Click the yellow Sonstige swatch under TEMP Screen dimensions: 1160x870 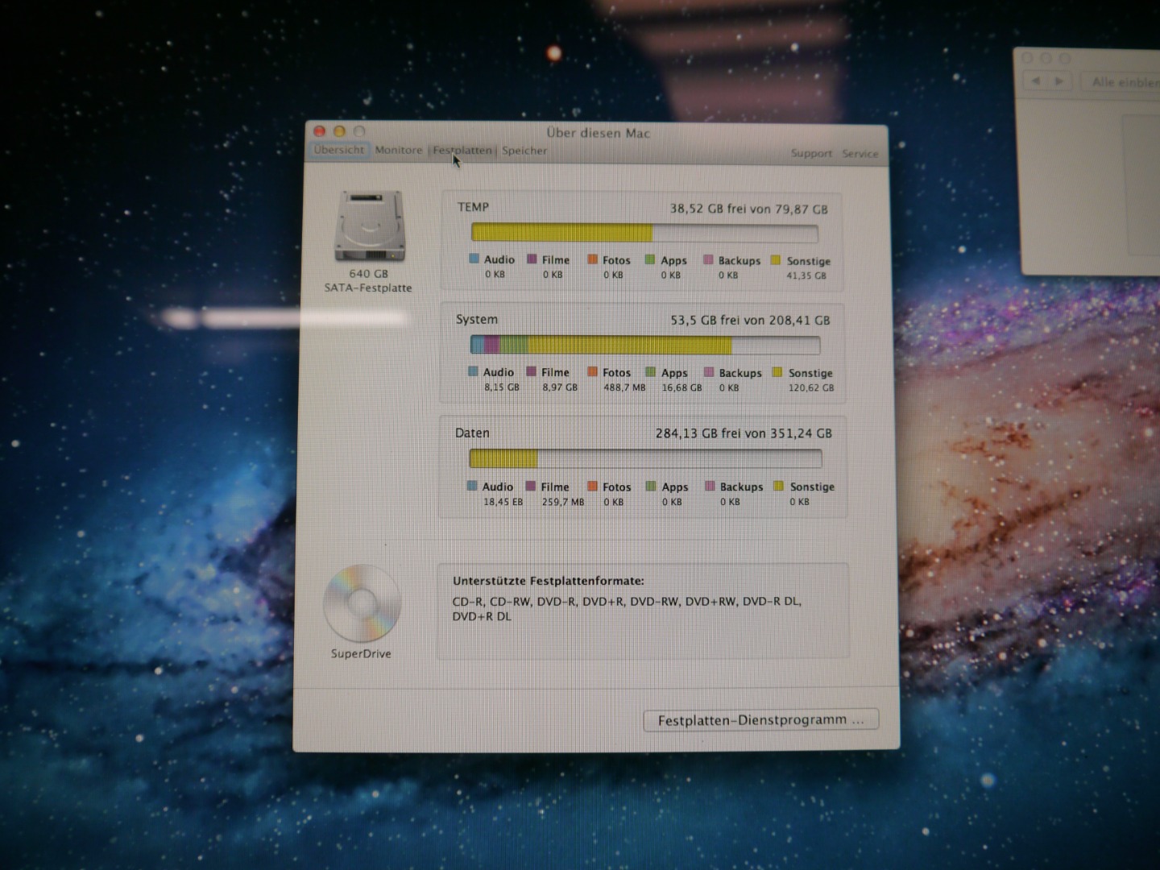click(776, 260)
